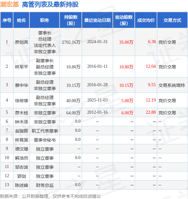188x199 pixels.
Task: Click the date 2025-11-03
Action: coord(97,100)
